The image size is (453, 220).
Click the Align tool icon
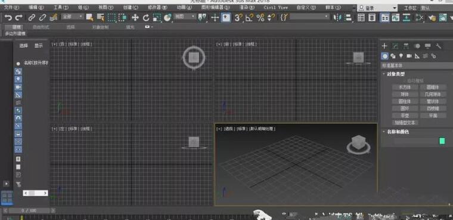349,18
